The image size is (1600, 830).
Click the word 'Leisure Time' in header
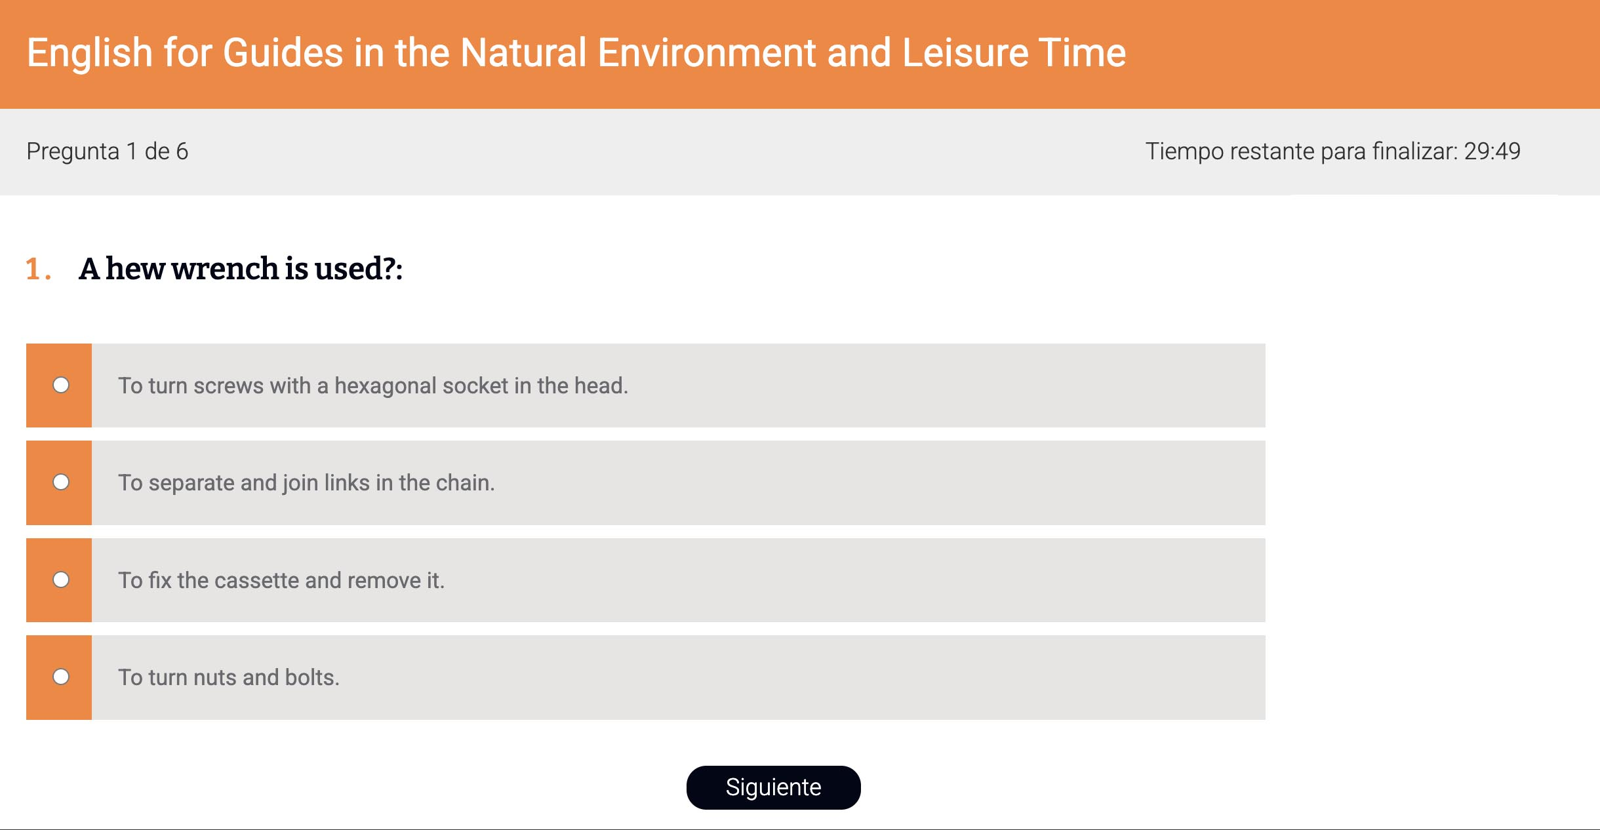tap(1014, 52)
